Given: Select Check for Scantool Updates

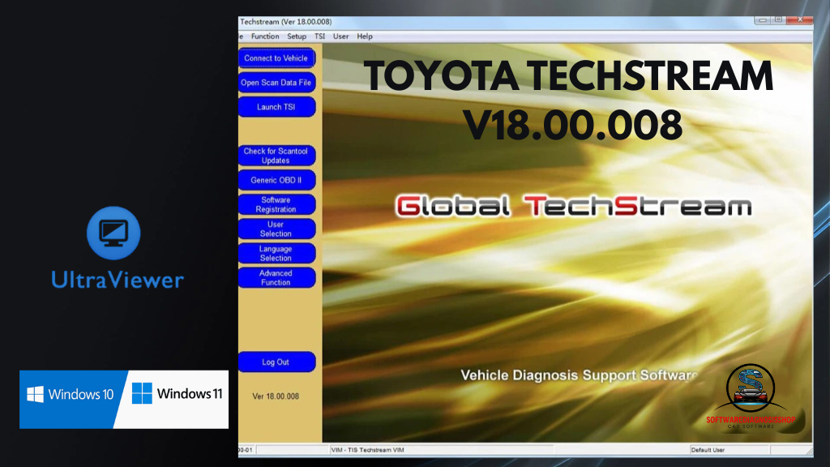Looking at the screenshot, I should tap(276, 156).
